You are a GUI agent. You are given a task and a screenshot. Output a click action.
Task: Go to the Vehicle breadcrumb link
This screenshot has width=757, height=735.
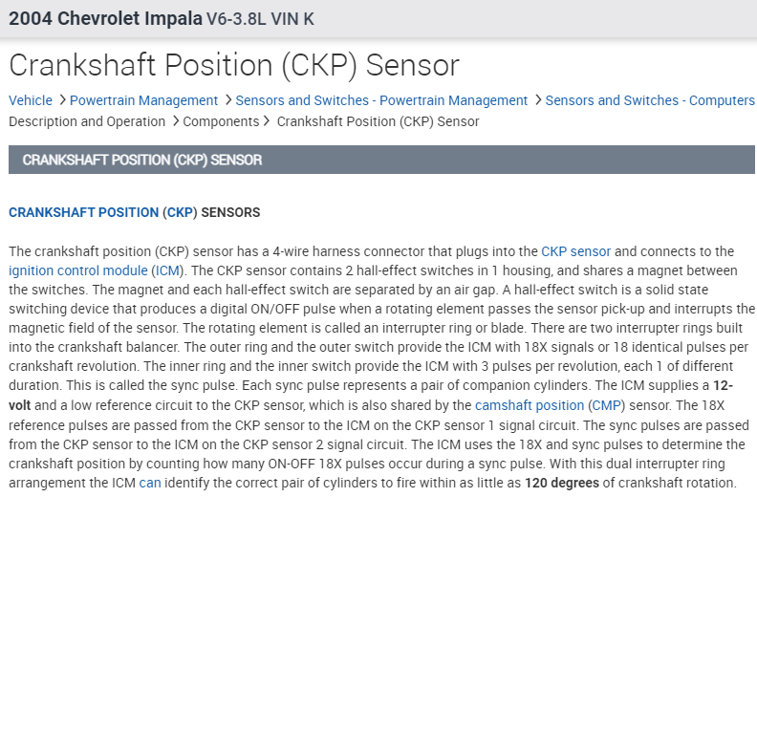tap(31, 100)
